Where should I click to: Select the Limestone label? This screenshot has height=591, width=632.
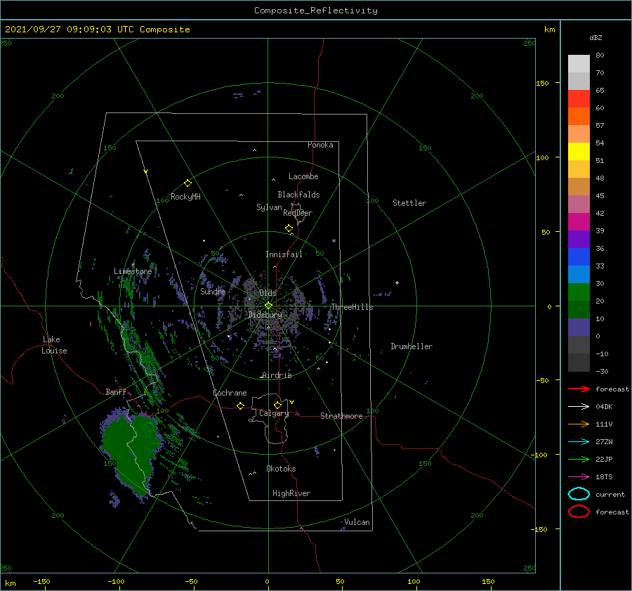(133, 271)
